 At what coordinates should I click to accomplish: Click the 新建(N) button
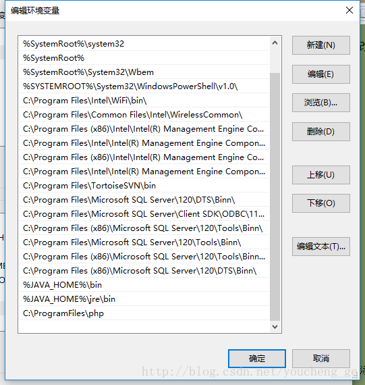321,45
